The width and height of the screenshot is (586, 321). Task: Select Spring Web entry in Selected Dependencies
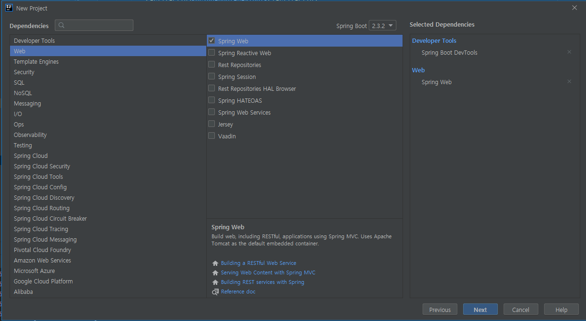pyautogui.click(x=436, y=82)
